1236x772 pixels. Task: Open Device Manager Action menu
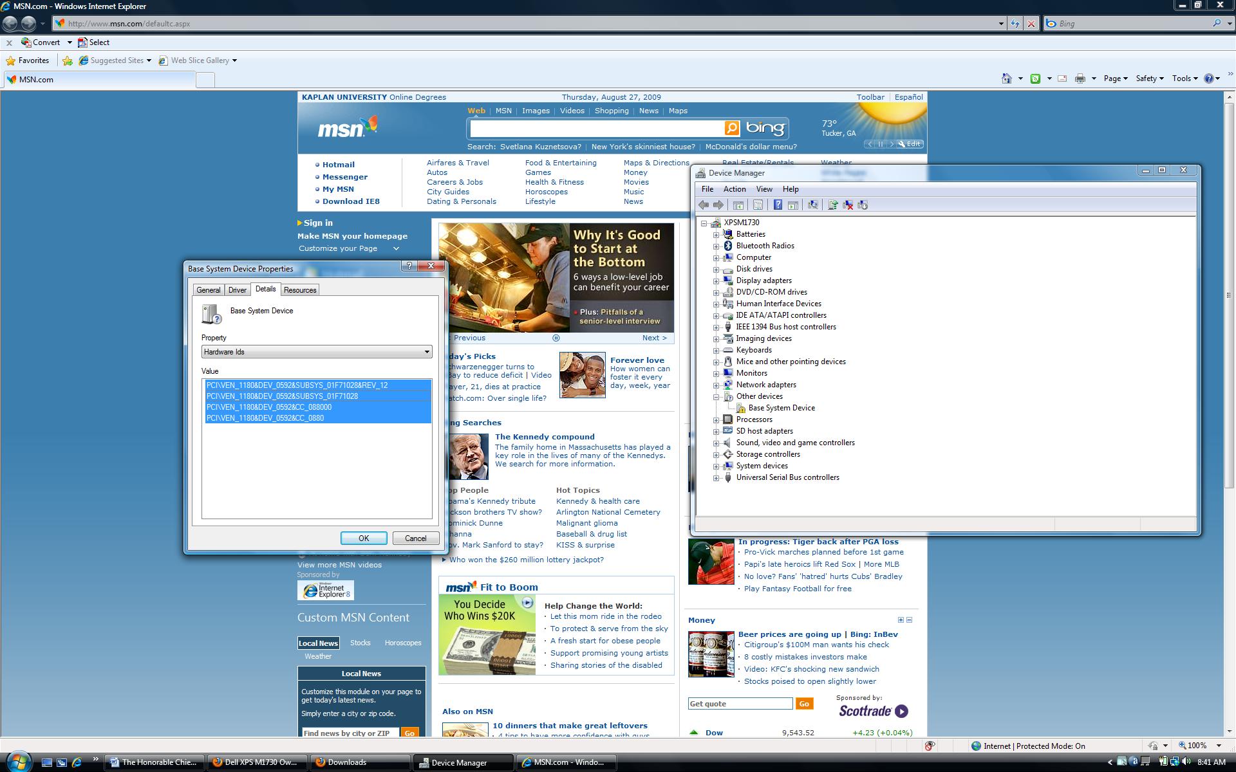click(735, 189)
